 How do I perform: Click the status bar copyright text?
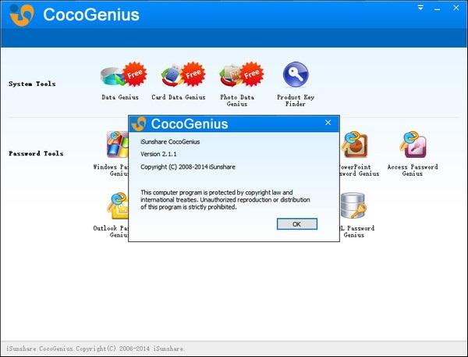(x=95, y=348)
